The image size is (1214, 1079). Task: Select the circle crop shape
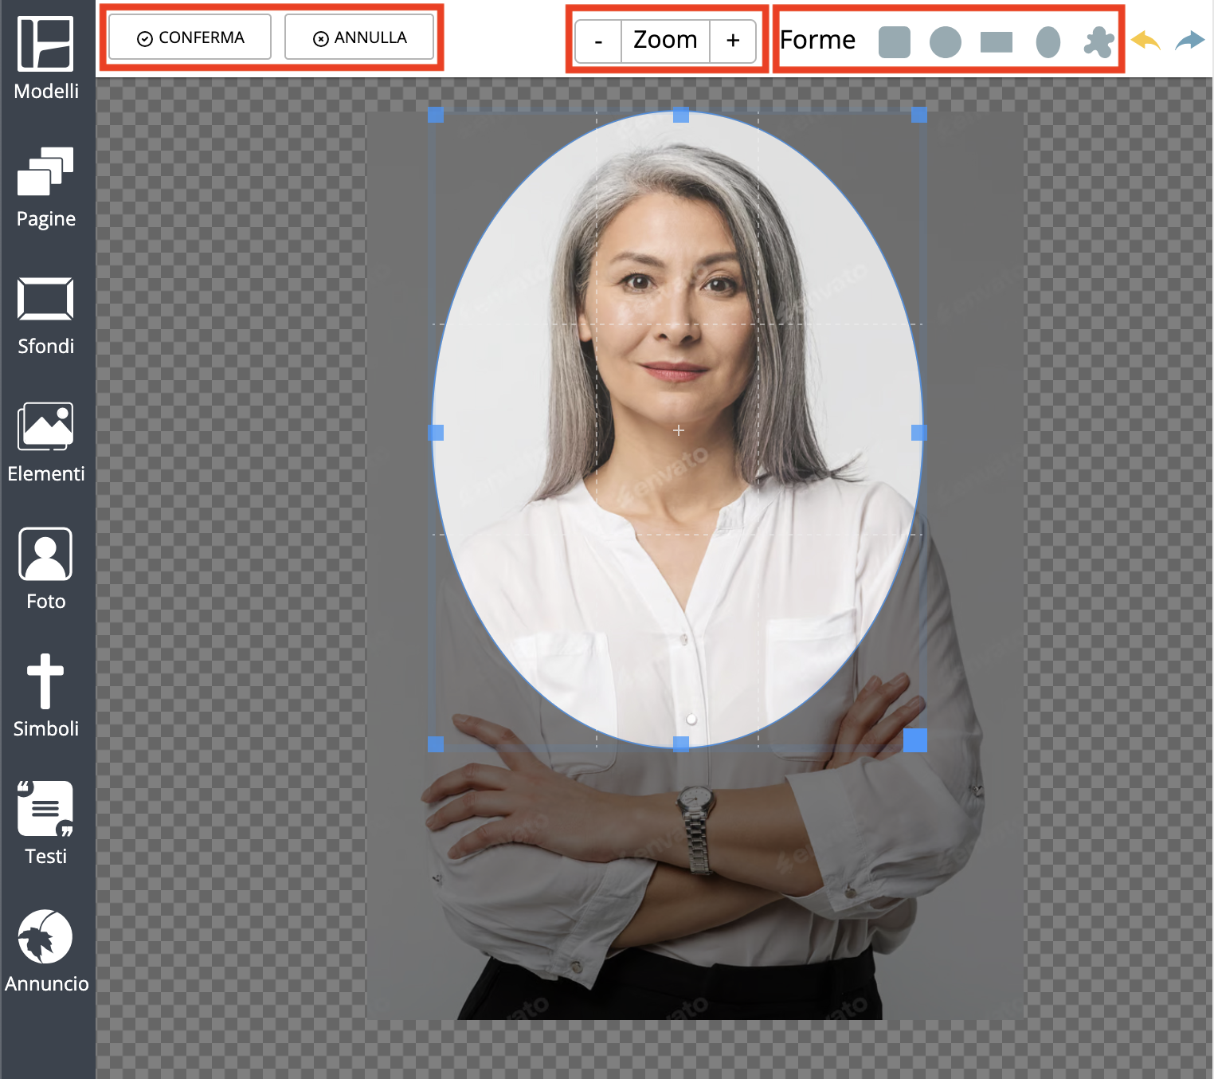945,41
